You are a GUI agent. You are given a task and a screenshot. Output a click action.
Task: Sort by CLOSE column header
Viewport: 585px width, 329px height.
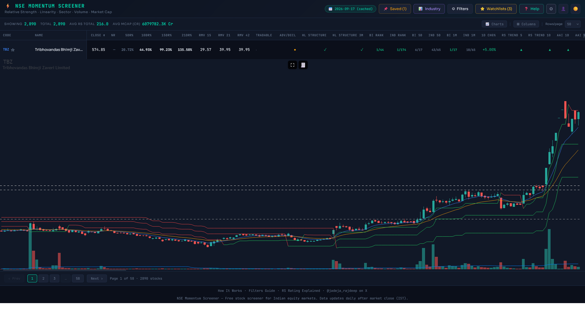pos(97,35)
